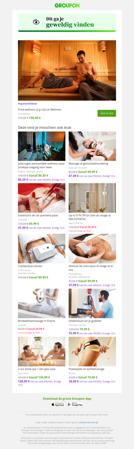Open the 'contact met ons op!' link

click(88, 422)
